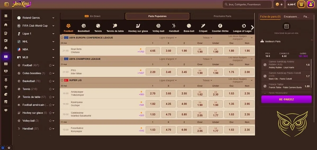Toggle the sidebar menu icon top left
Screen dimensions: 317x150
point(6,4)
